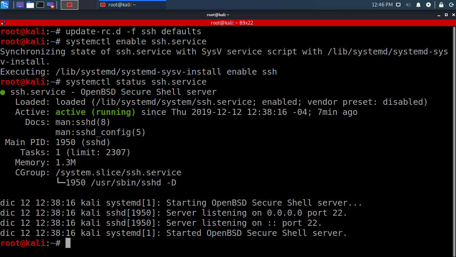Image resolution: width=456 pixels, height=257 pixels.
Task: Select the root@kali taskbar window button
Action: (x=132, y=5)
